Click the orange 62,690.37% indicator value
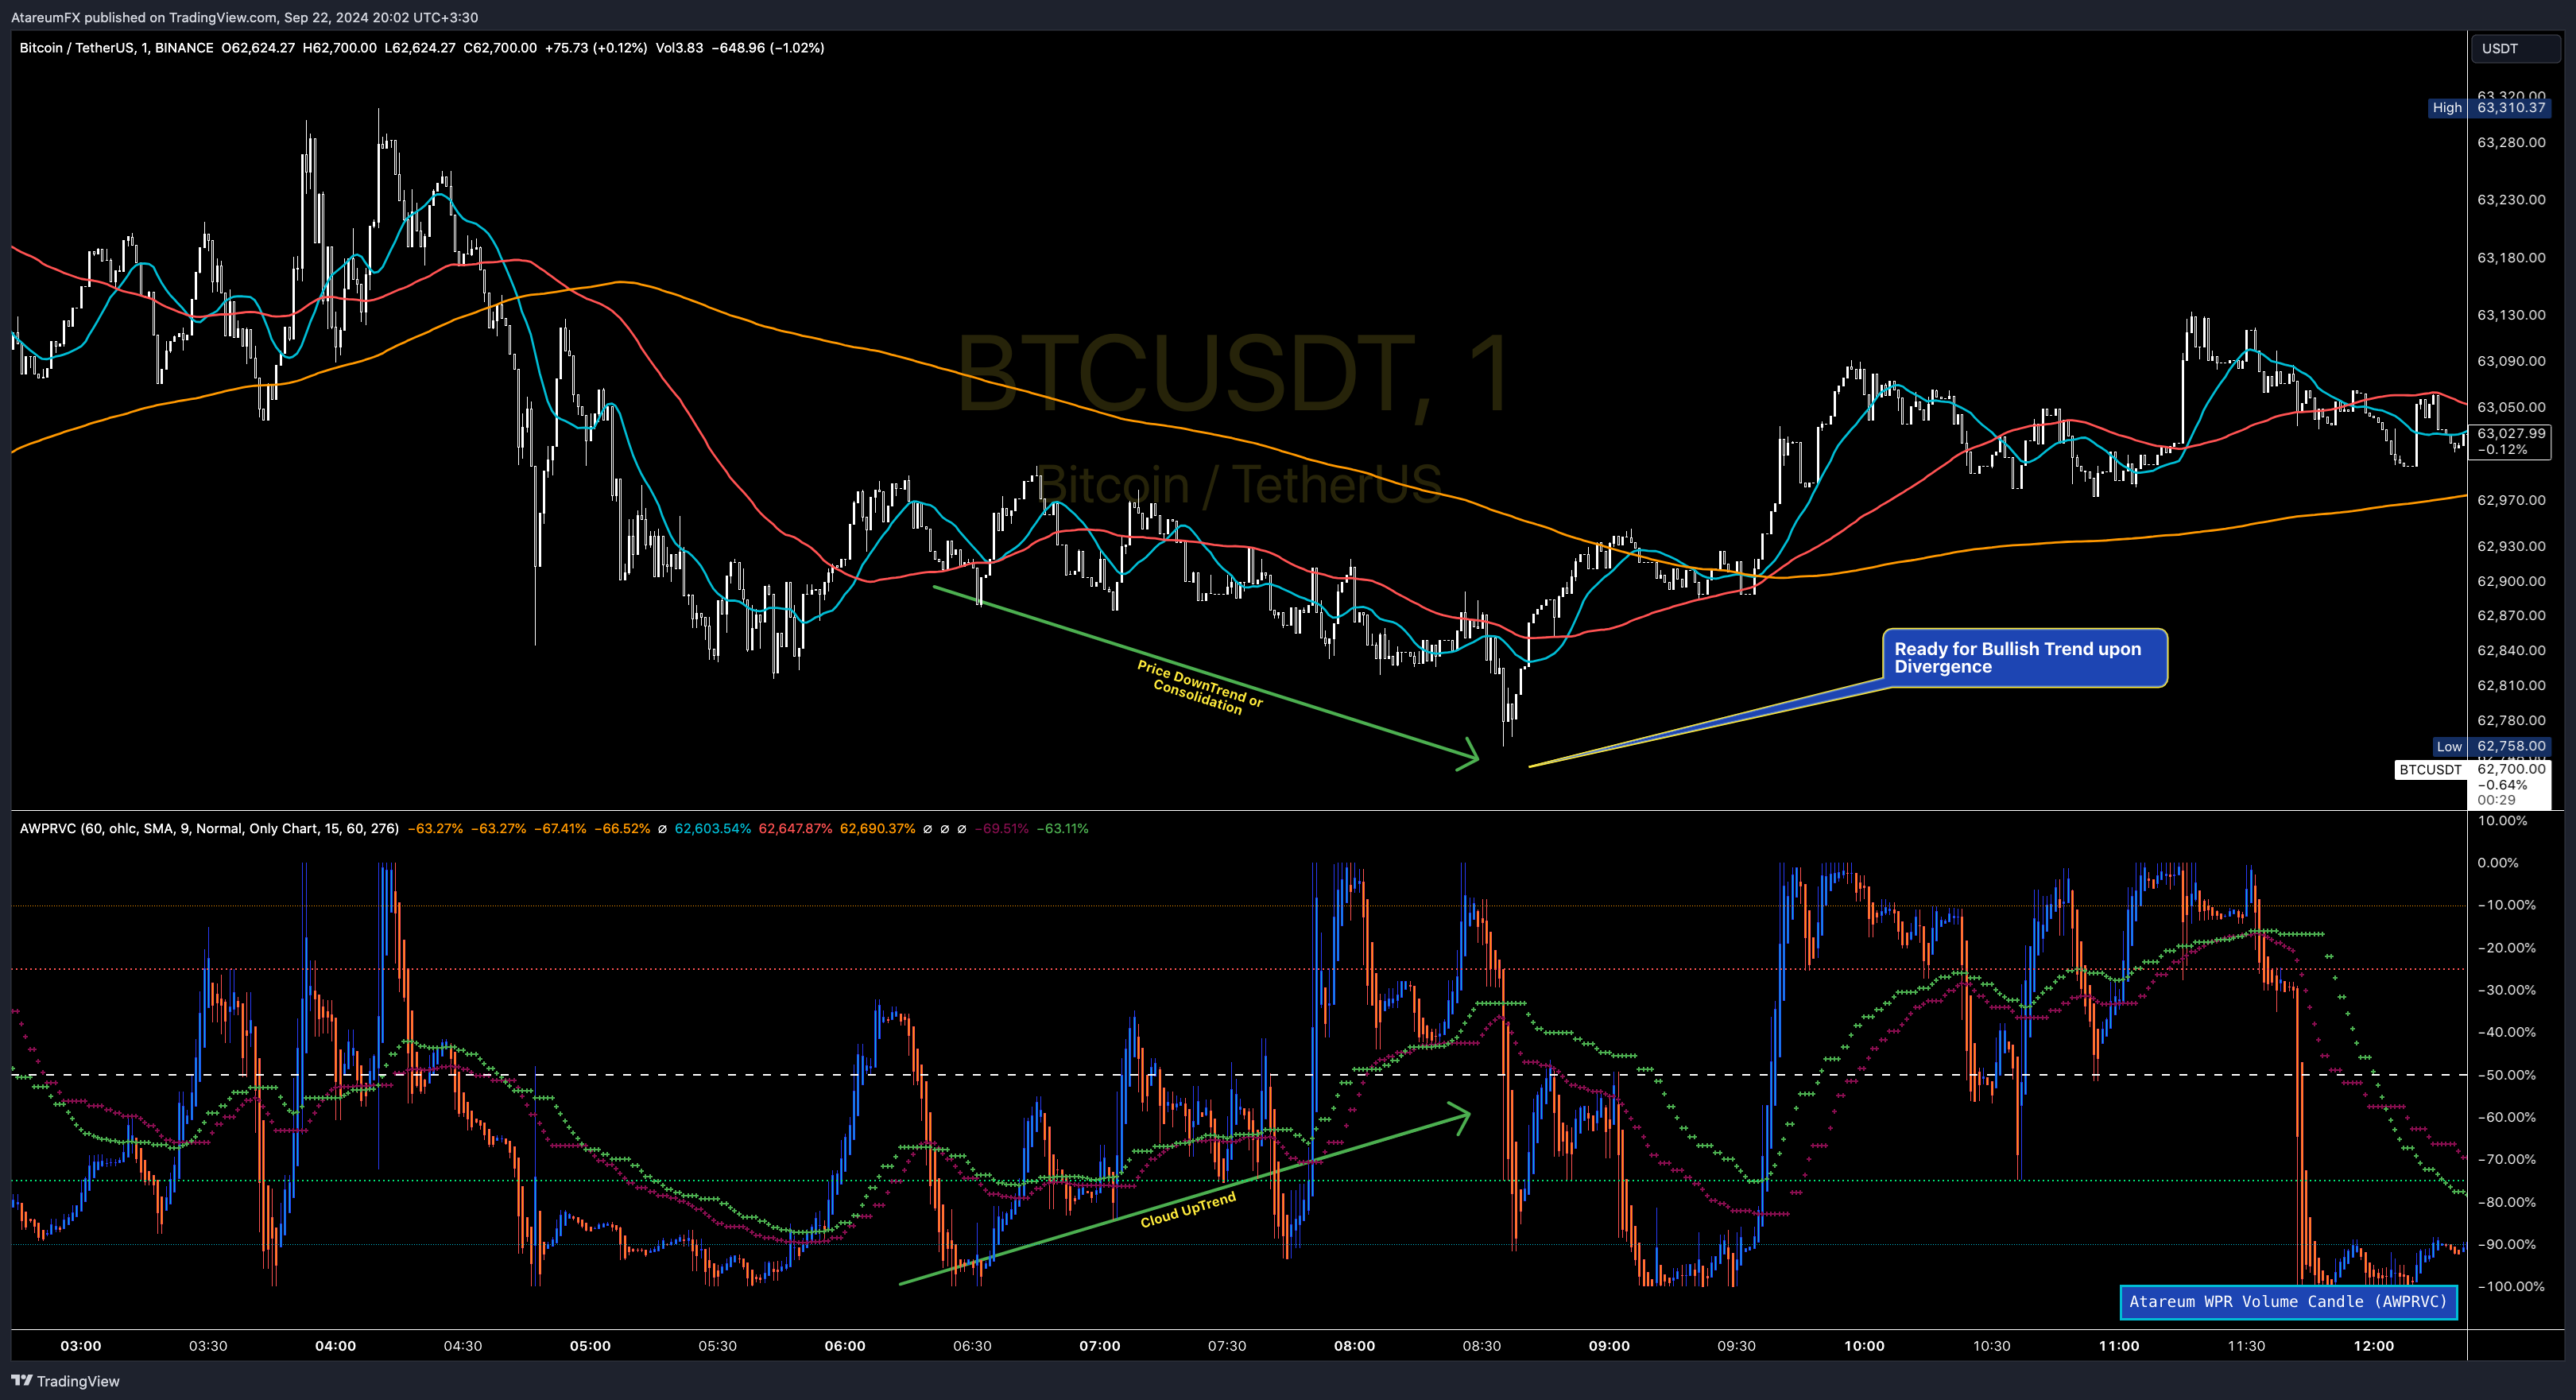Screen dimensions: 2576x1400 pos(877,829)
